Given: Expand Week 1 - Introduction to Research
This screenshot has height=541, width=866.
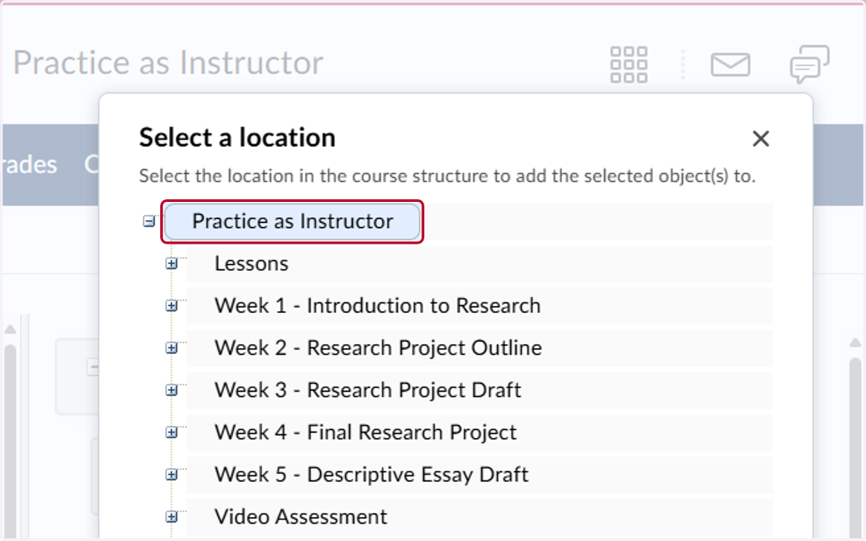Looking at the screenshot, I should 171,306.
